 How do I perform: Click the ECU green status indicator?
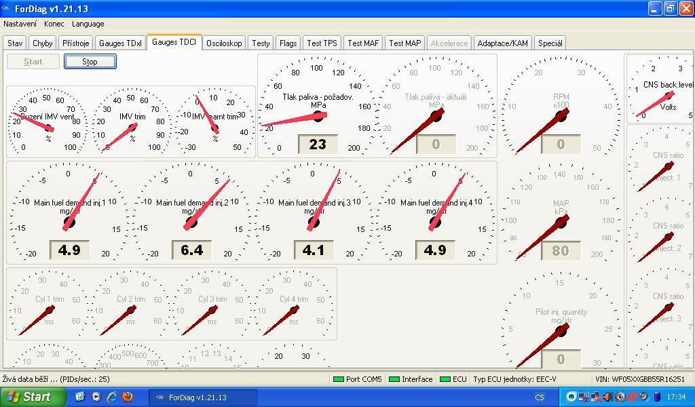pos(445,379)
